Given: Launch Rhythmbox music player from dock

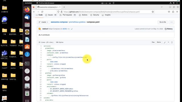Looking at the screenshot, I should point(27,32).
